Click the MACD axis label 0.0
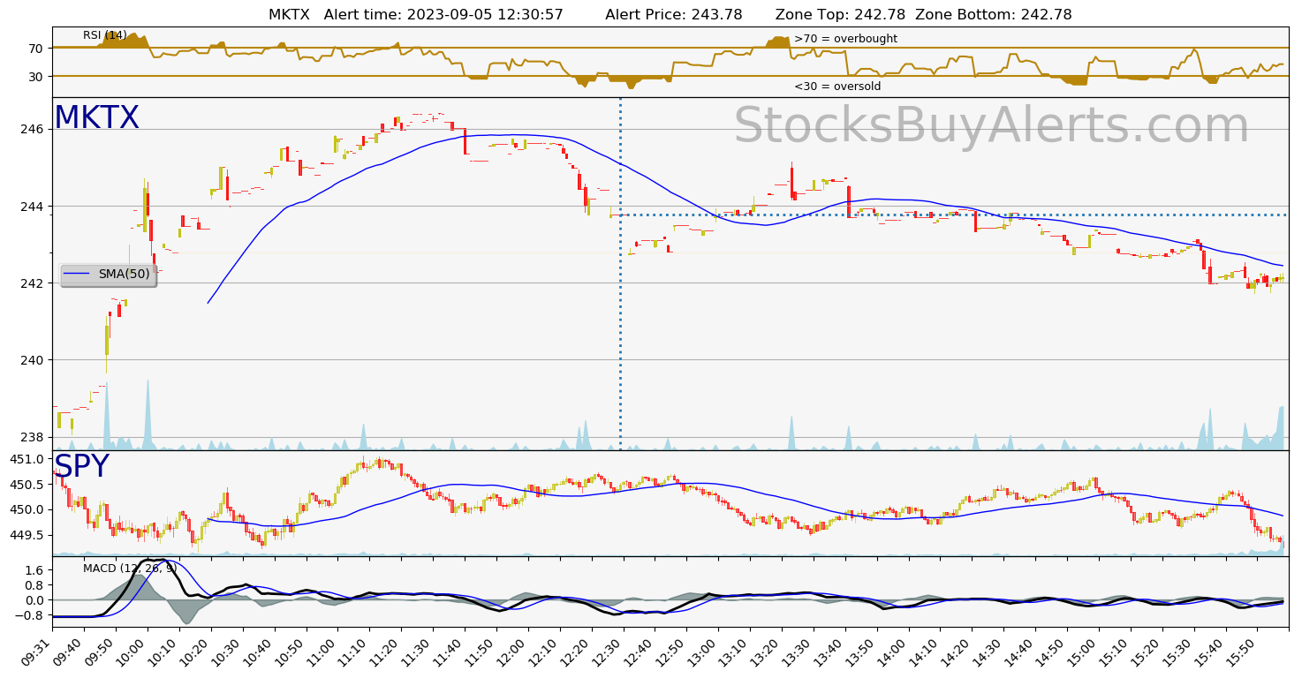1302x678 pixels. (34, 600)
